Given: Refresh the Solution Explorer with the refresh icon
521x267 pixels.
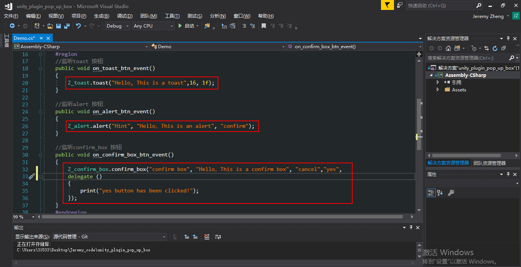Looking at the screenshot, I should click(495, 49).
